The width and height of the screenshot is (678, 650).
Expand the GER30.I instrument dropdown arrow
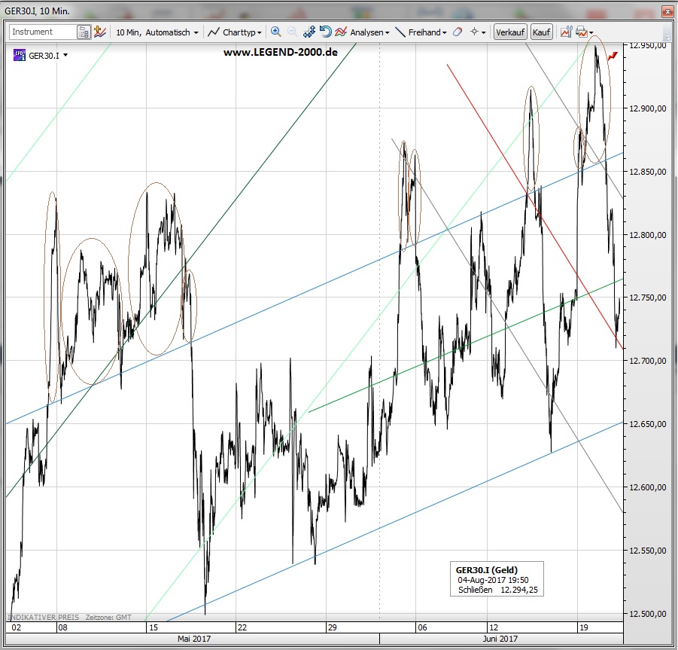click(x=66, y=55)
